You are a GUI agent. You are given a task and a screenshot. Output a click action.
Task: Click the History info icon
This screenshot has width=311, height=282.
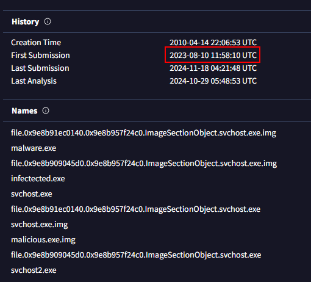pyautogui.click(x=48, y=21)
